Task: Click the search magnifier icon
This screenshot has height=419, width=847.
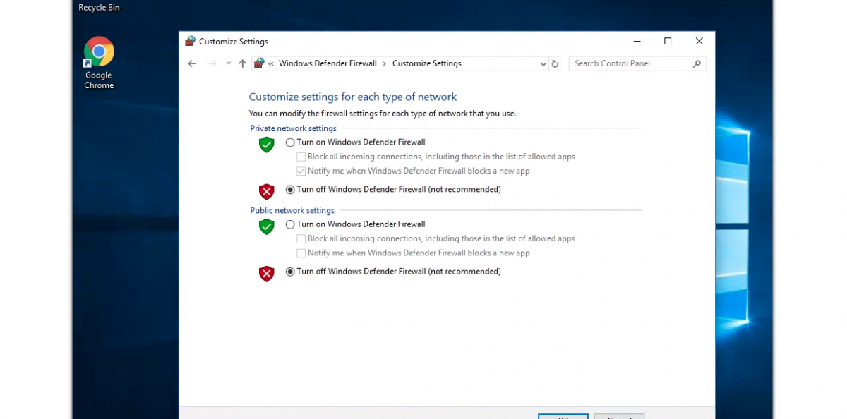Action: click(x=697, y=63)
